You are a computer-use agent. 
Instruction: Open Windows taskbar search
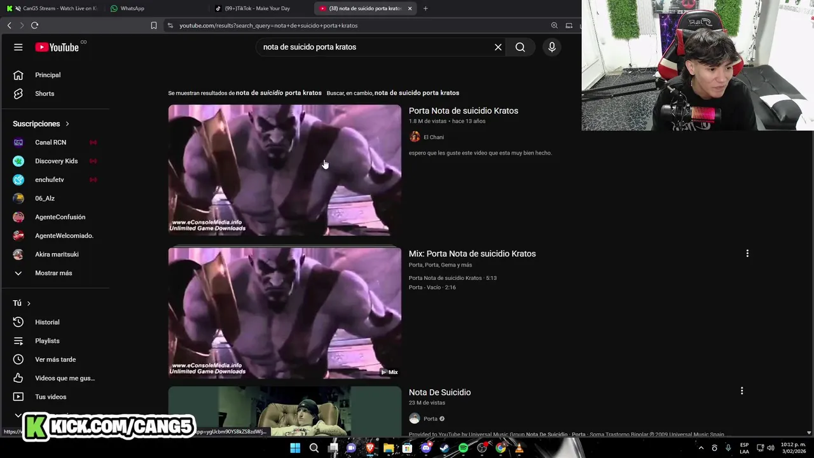314,448
